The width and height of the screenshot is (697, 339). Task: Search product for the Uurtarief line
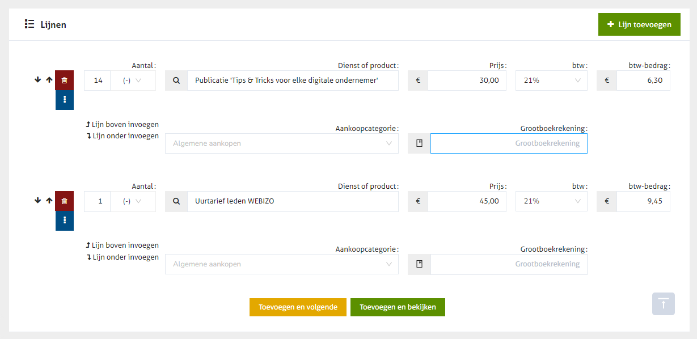pos(176,201)
